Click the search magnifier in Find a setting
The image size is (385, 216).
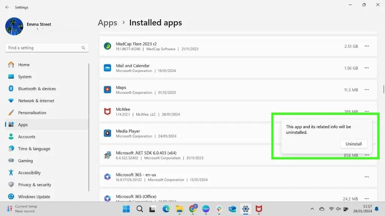coord(83,48)
